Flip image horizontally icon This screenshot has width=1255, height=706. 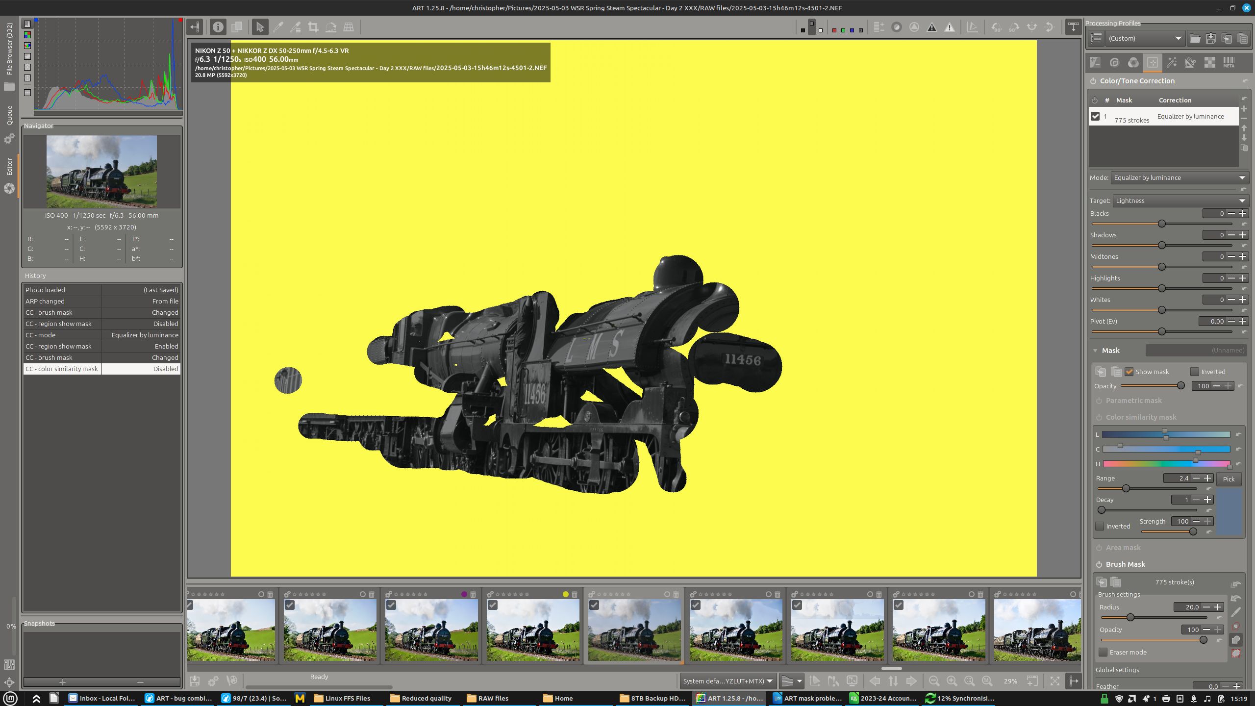click(1032, 27)
